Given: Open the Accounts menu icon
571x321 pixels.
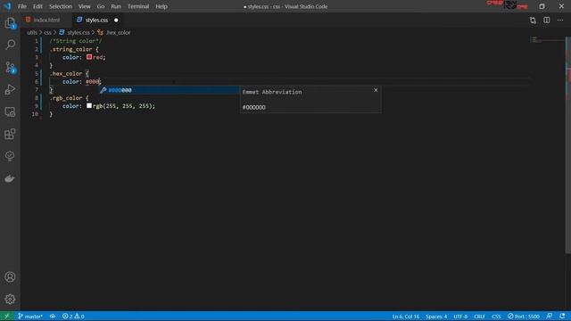Looking at the screenshot, I should pos(10,277).
